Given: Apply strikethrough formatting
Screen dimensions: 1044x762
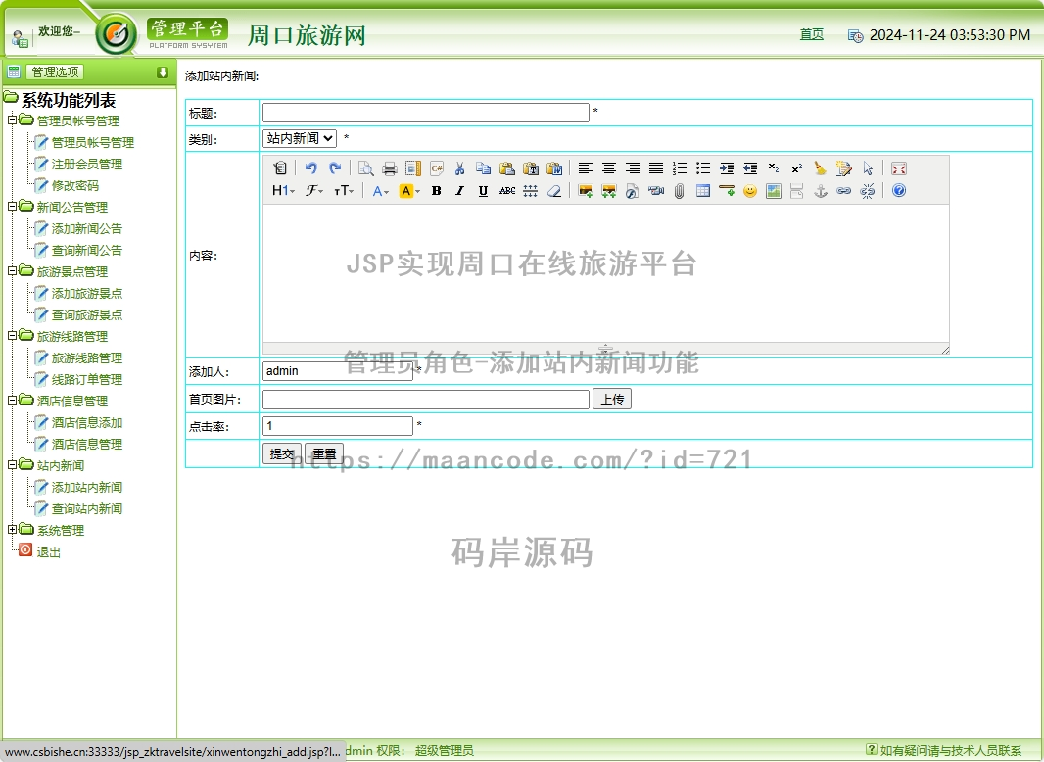Looking at the screenshot, I should 506,191.
